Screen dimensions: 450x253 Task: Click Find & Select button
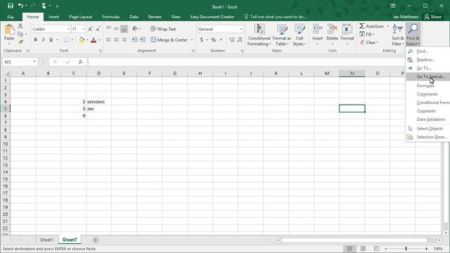413,35
